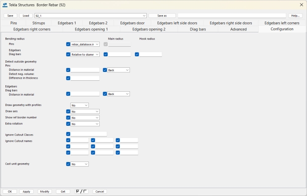
Task: Uncheck the Show ref border number checkbox
Action: click(x=68, y=118)
